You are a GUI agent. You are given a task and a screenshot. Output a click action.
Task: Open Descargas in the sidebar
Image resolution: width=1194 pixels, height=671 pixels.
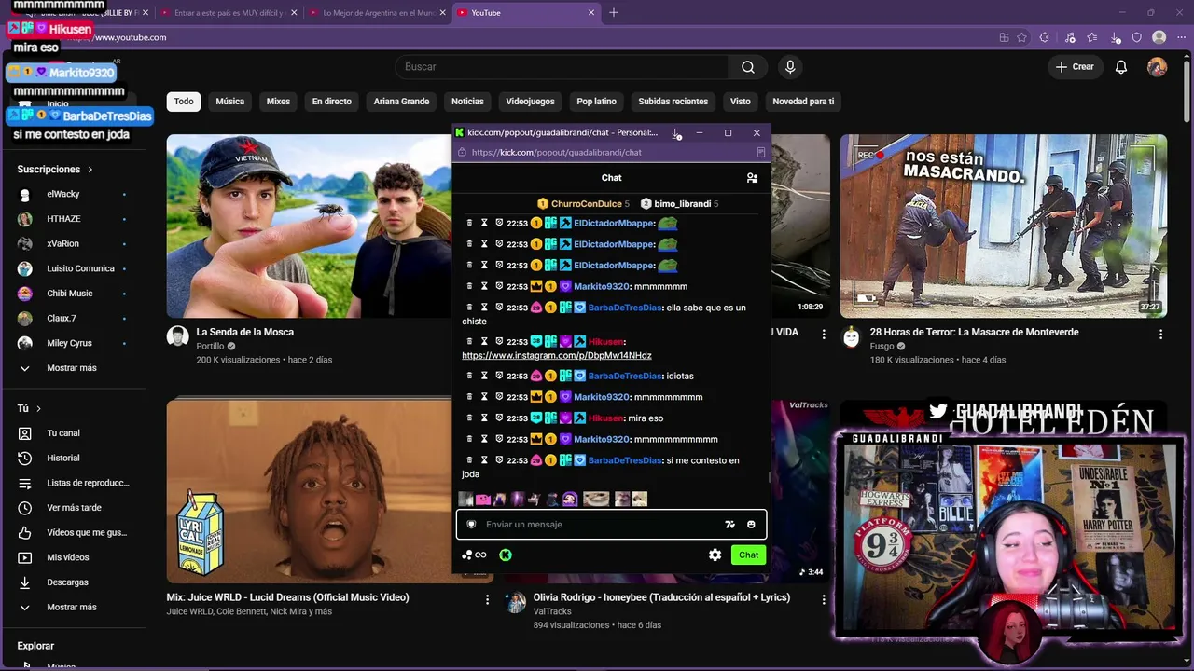click(67, 582)
